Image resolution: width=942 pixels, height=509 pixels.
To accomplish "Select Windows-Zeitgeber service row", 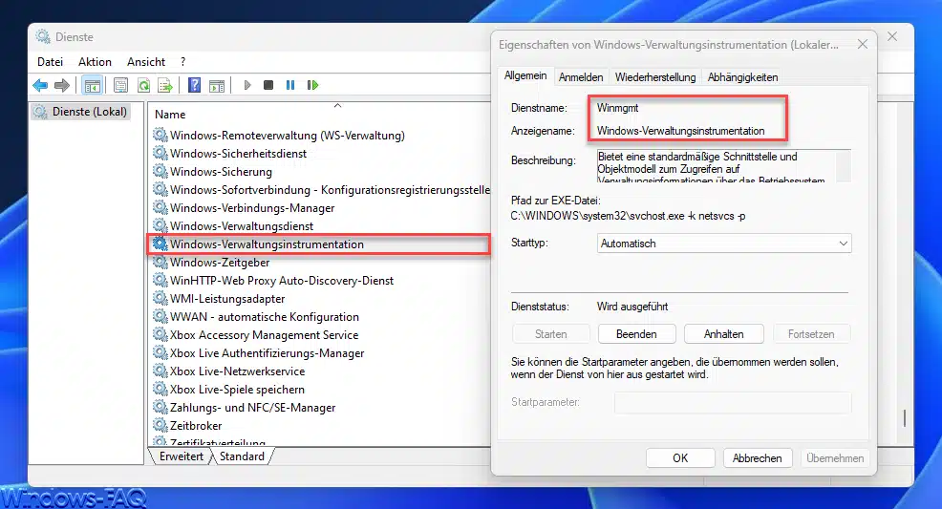I will point(220,263).
